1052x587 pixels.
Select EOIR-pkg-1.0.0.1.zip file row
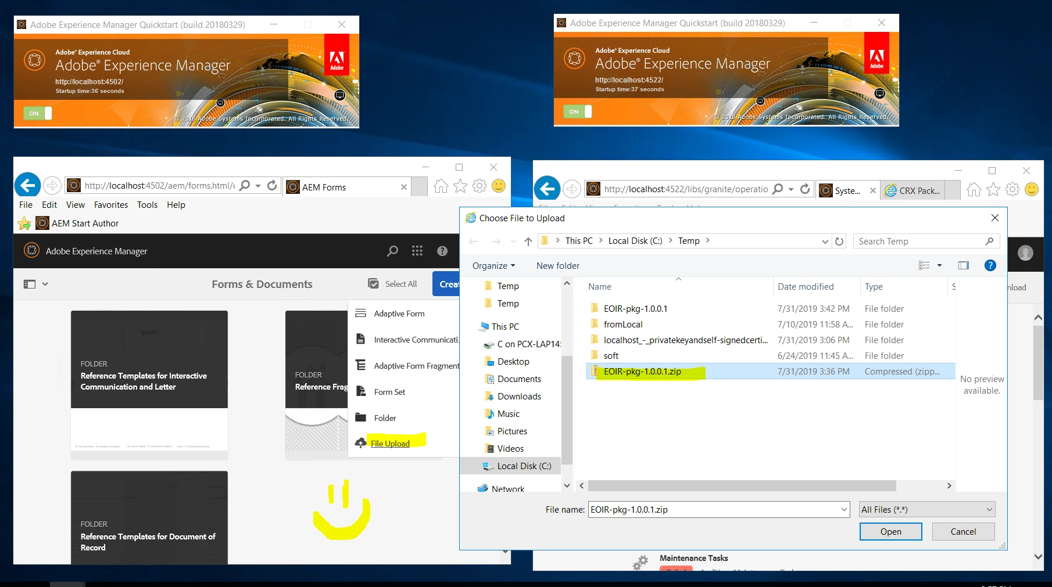(771, 372)
